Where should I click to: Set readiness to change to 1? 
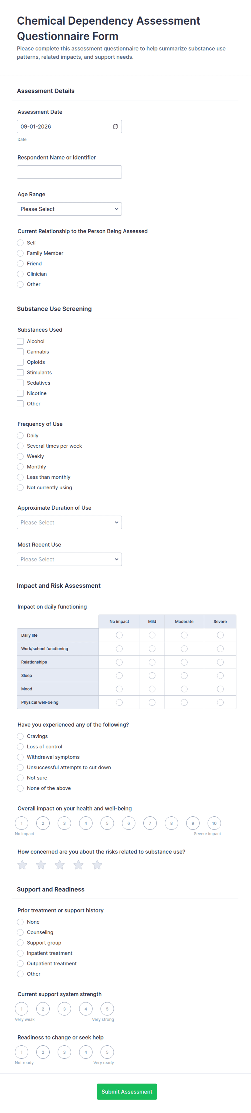pos(22,1052)
